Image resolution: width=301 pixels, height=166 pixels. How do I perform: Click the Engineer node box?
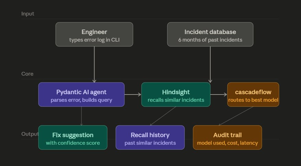pyautogui.click(x=94, y=34)
